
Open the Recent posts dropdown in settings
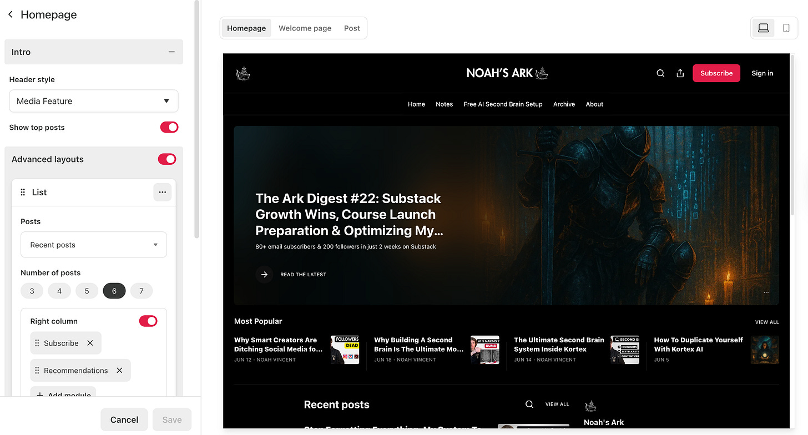[94, 245]
